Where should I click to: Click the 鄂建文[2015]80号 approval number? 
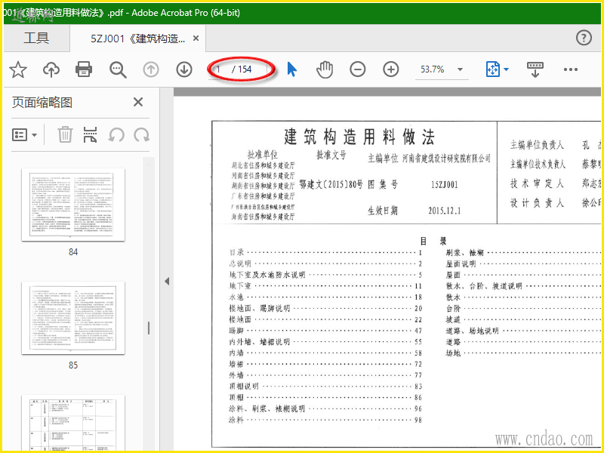(331, 184)
